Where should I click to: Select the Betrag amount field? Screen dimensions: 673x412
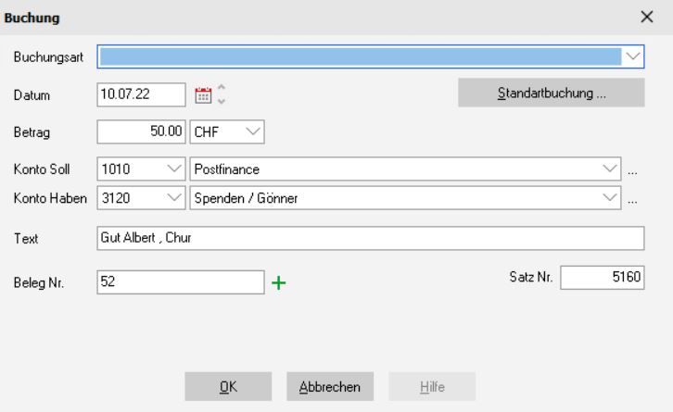click(142, 132)
